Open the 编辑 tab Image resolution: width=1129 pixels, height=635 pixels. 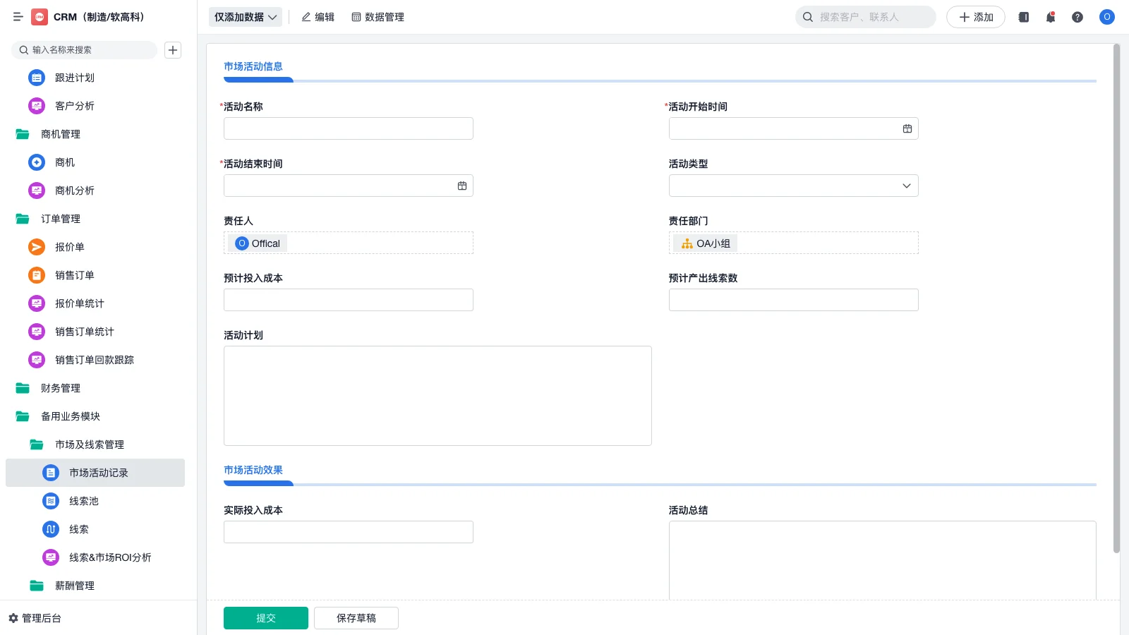[318, 17]
